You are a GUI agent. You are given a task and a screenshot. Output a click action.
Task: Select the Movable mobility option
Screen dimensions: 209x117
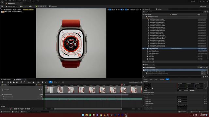(x=192, y=90)
